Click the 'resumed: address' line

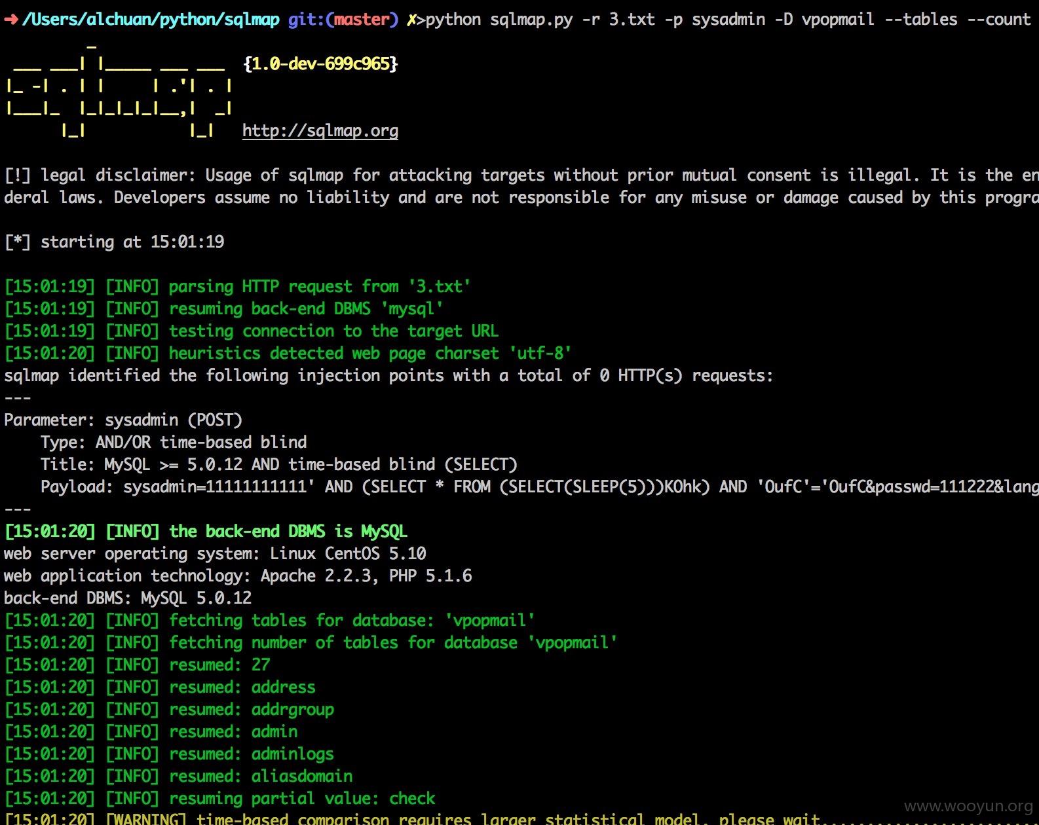(160, 687)
